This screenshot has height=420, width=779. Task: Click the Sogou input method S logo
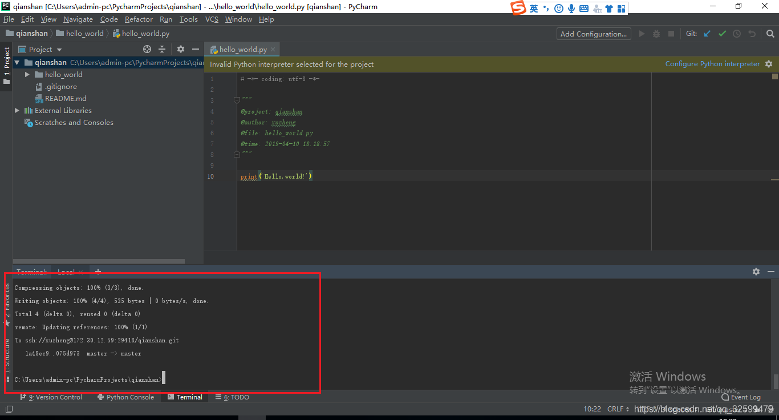click(518, 8)
